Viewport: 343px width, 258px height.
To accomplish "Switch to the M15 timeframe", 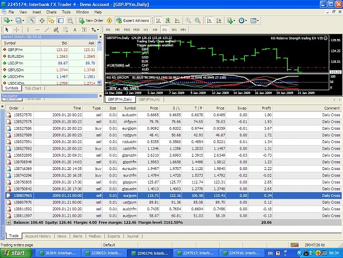I will pyautogui.click(x=127, y=30).
